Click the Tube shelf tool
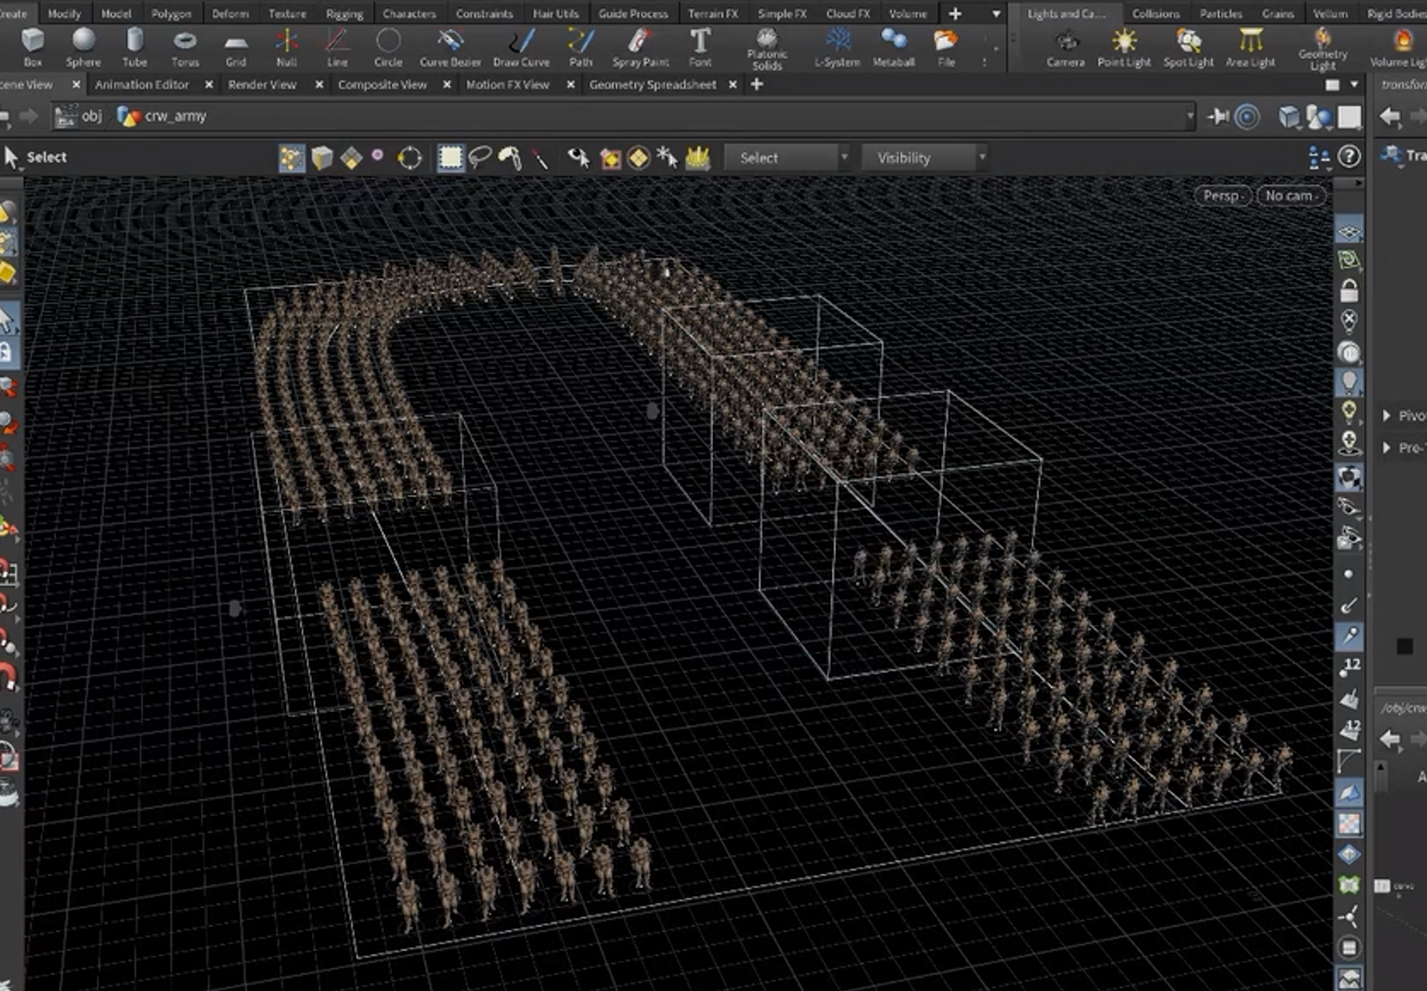Screen dimensions: 1427x991 (134, 48)
